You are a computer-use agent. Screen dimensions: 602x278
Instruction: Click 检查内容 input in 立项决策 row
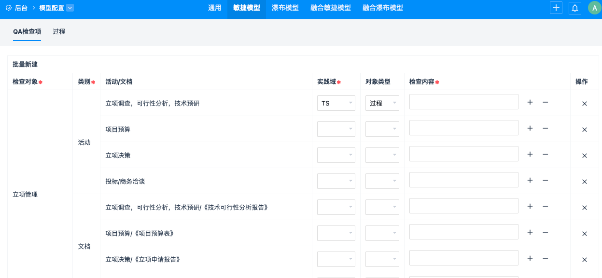[464, 154]
